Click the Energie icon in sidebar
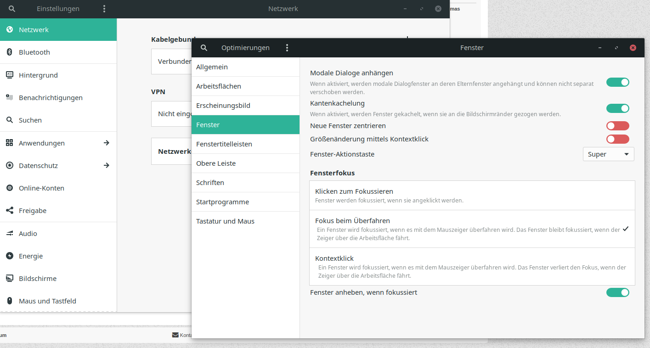Viewport: 650px width, 348px height. [9, 256]
